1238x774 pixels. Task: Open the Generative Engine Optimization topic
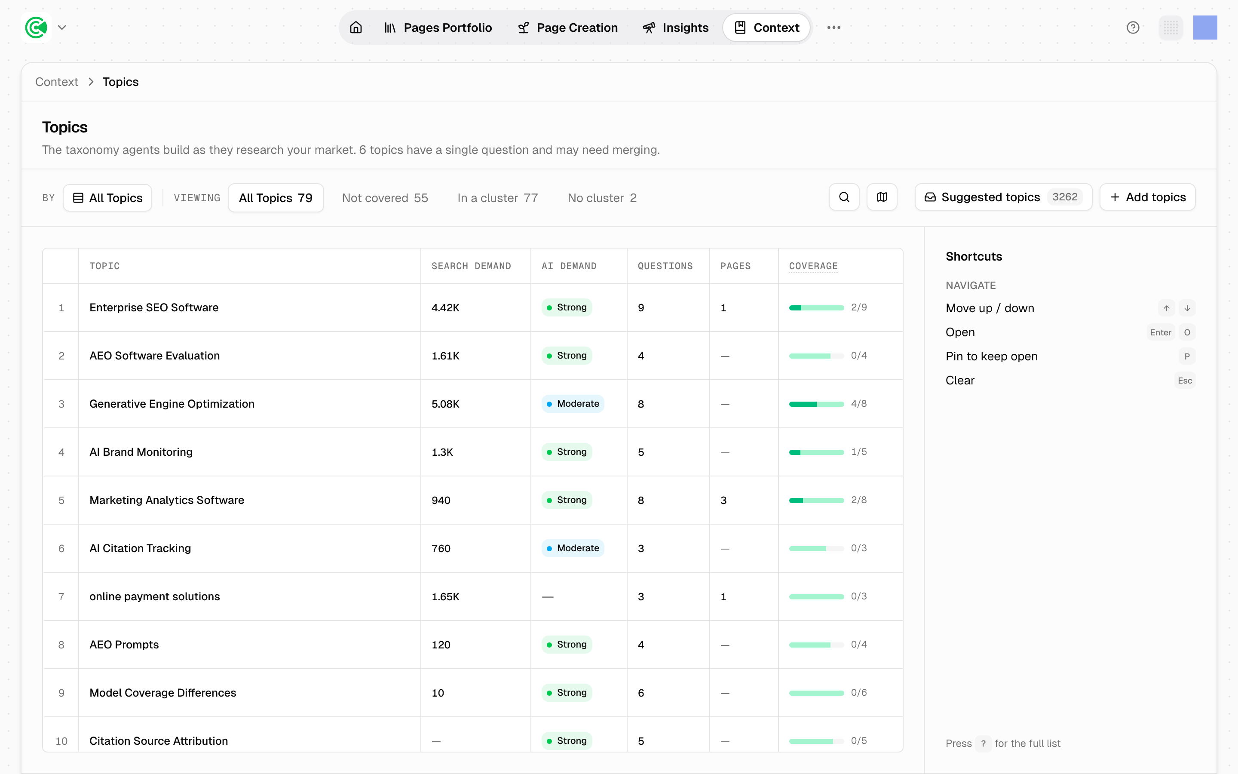click(x=172, y=404)
